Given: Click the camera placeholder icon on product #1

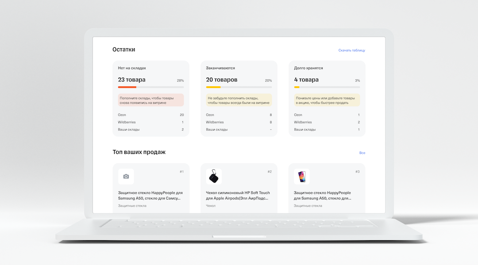Looking at the screenshot, I should point(126,177).
